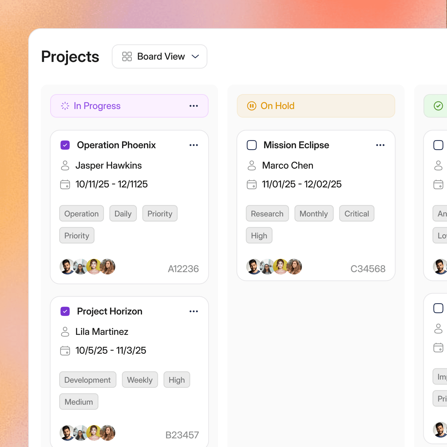Click the last avatar in Mission Eclipse
Viewport: 447px width, 447px height.
(x=294, y=267)
